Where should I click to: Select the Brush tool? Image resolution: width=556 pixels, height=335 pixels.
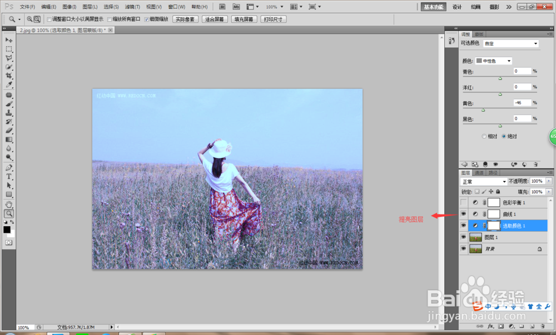(9, 104)
